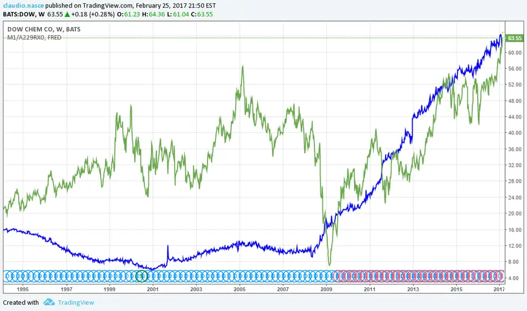Click the 1995 year label on time axis

(23, 289)
